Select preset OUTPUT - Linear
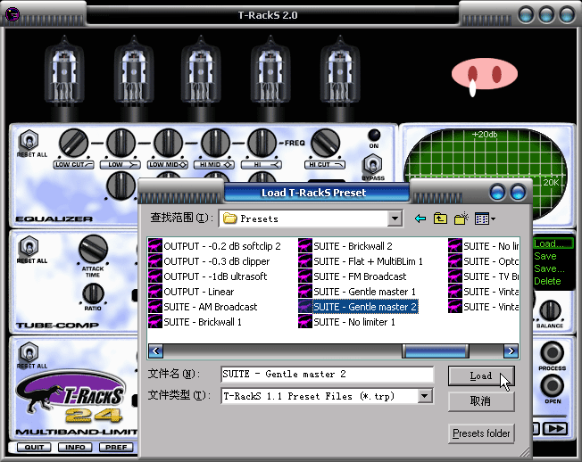Image resolution: width=582 pixels, height=462 pixels. tap(191, 292)
